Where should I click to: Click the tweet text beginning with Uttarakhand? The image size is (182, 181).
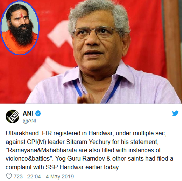click(89, 150)
